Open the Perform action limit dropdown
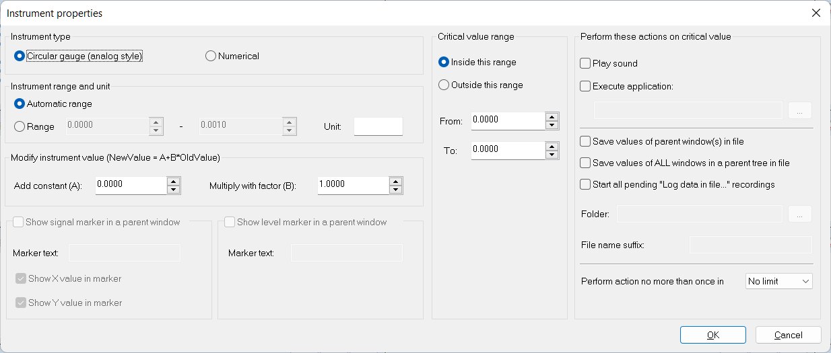The width and height of the screenshot is (831, 353). [x=779, y=281]
